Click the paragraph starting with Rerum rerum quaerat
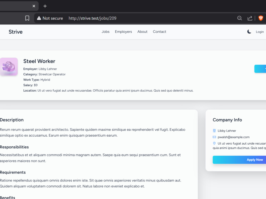This screenshot has width=266, height=199. click(93, 132)
